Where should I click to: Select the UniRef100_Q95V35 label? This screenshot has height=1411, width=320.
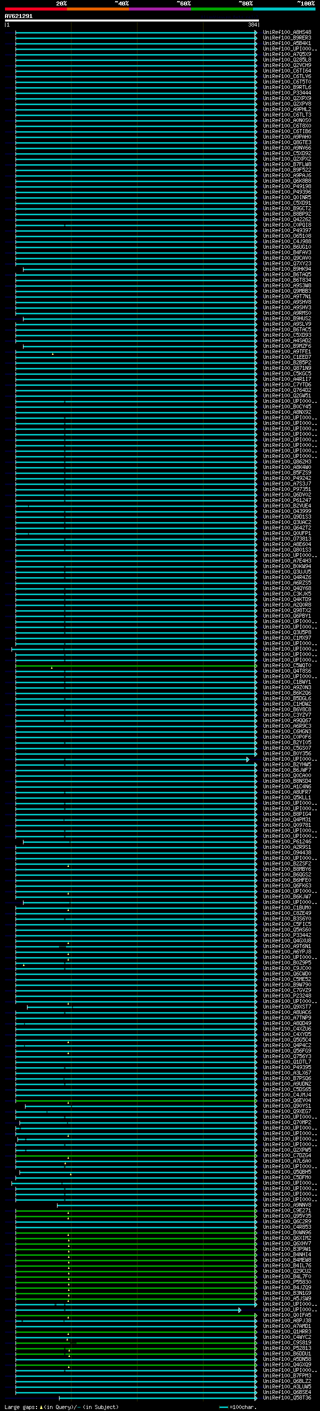tap(286, 1216)
